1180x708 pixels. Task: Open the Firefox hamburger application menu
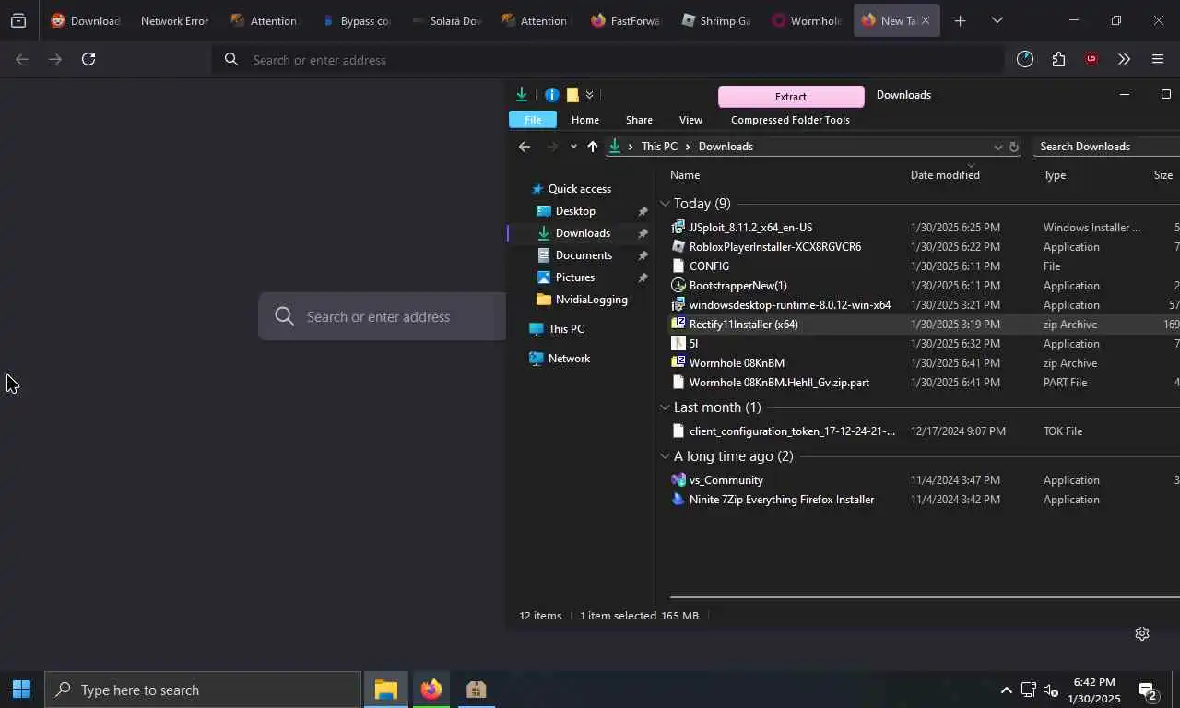coord(1158,59)
